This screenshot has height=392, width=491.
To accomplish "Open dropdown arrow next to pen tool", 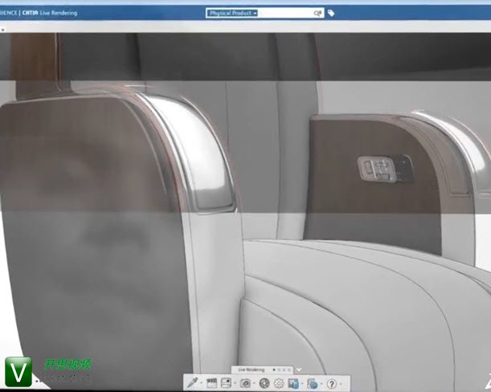I will (202, 383).
